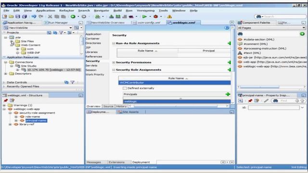The height and width of the screenshot is (173, 308).
Task: Click filter funnel icon in Data Controls
Action: 73,82
